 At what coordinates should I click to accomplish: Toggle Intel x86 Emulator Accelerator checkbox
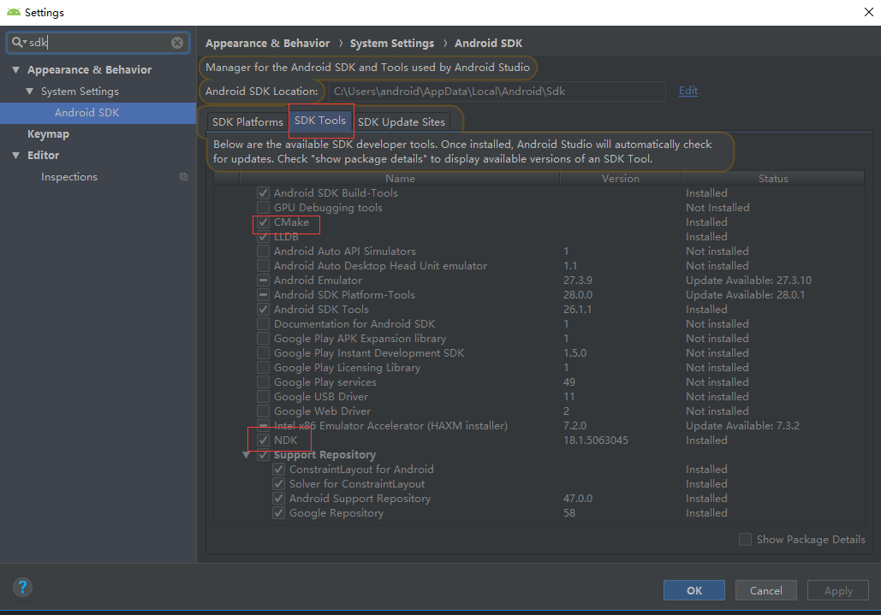tap(263, 426)
